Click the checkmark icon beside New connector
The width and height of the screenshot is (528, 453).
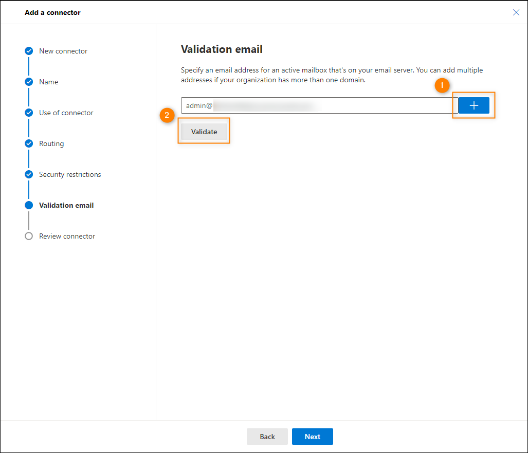pos(29,51)
